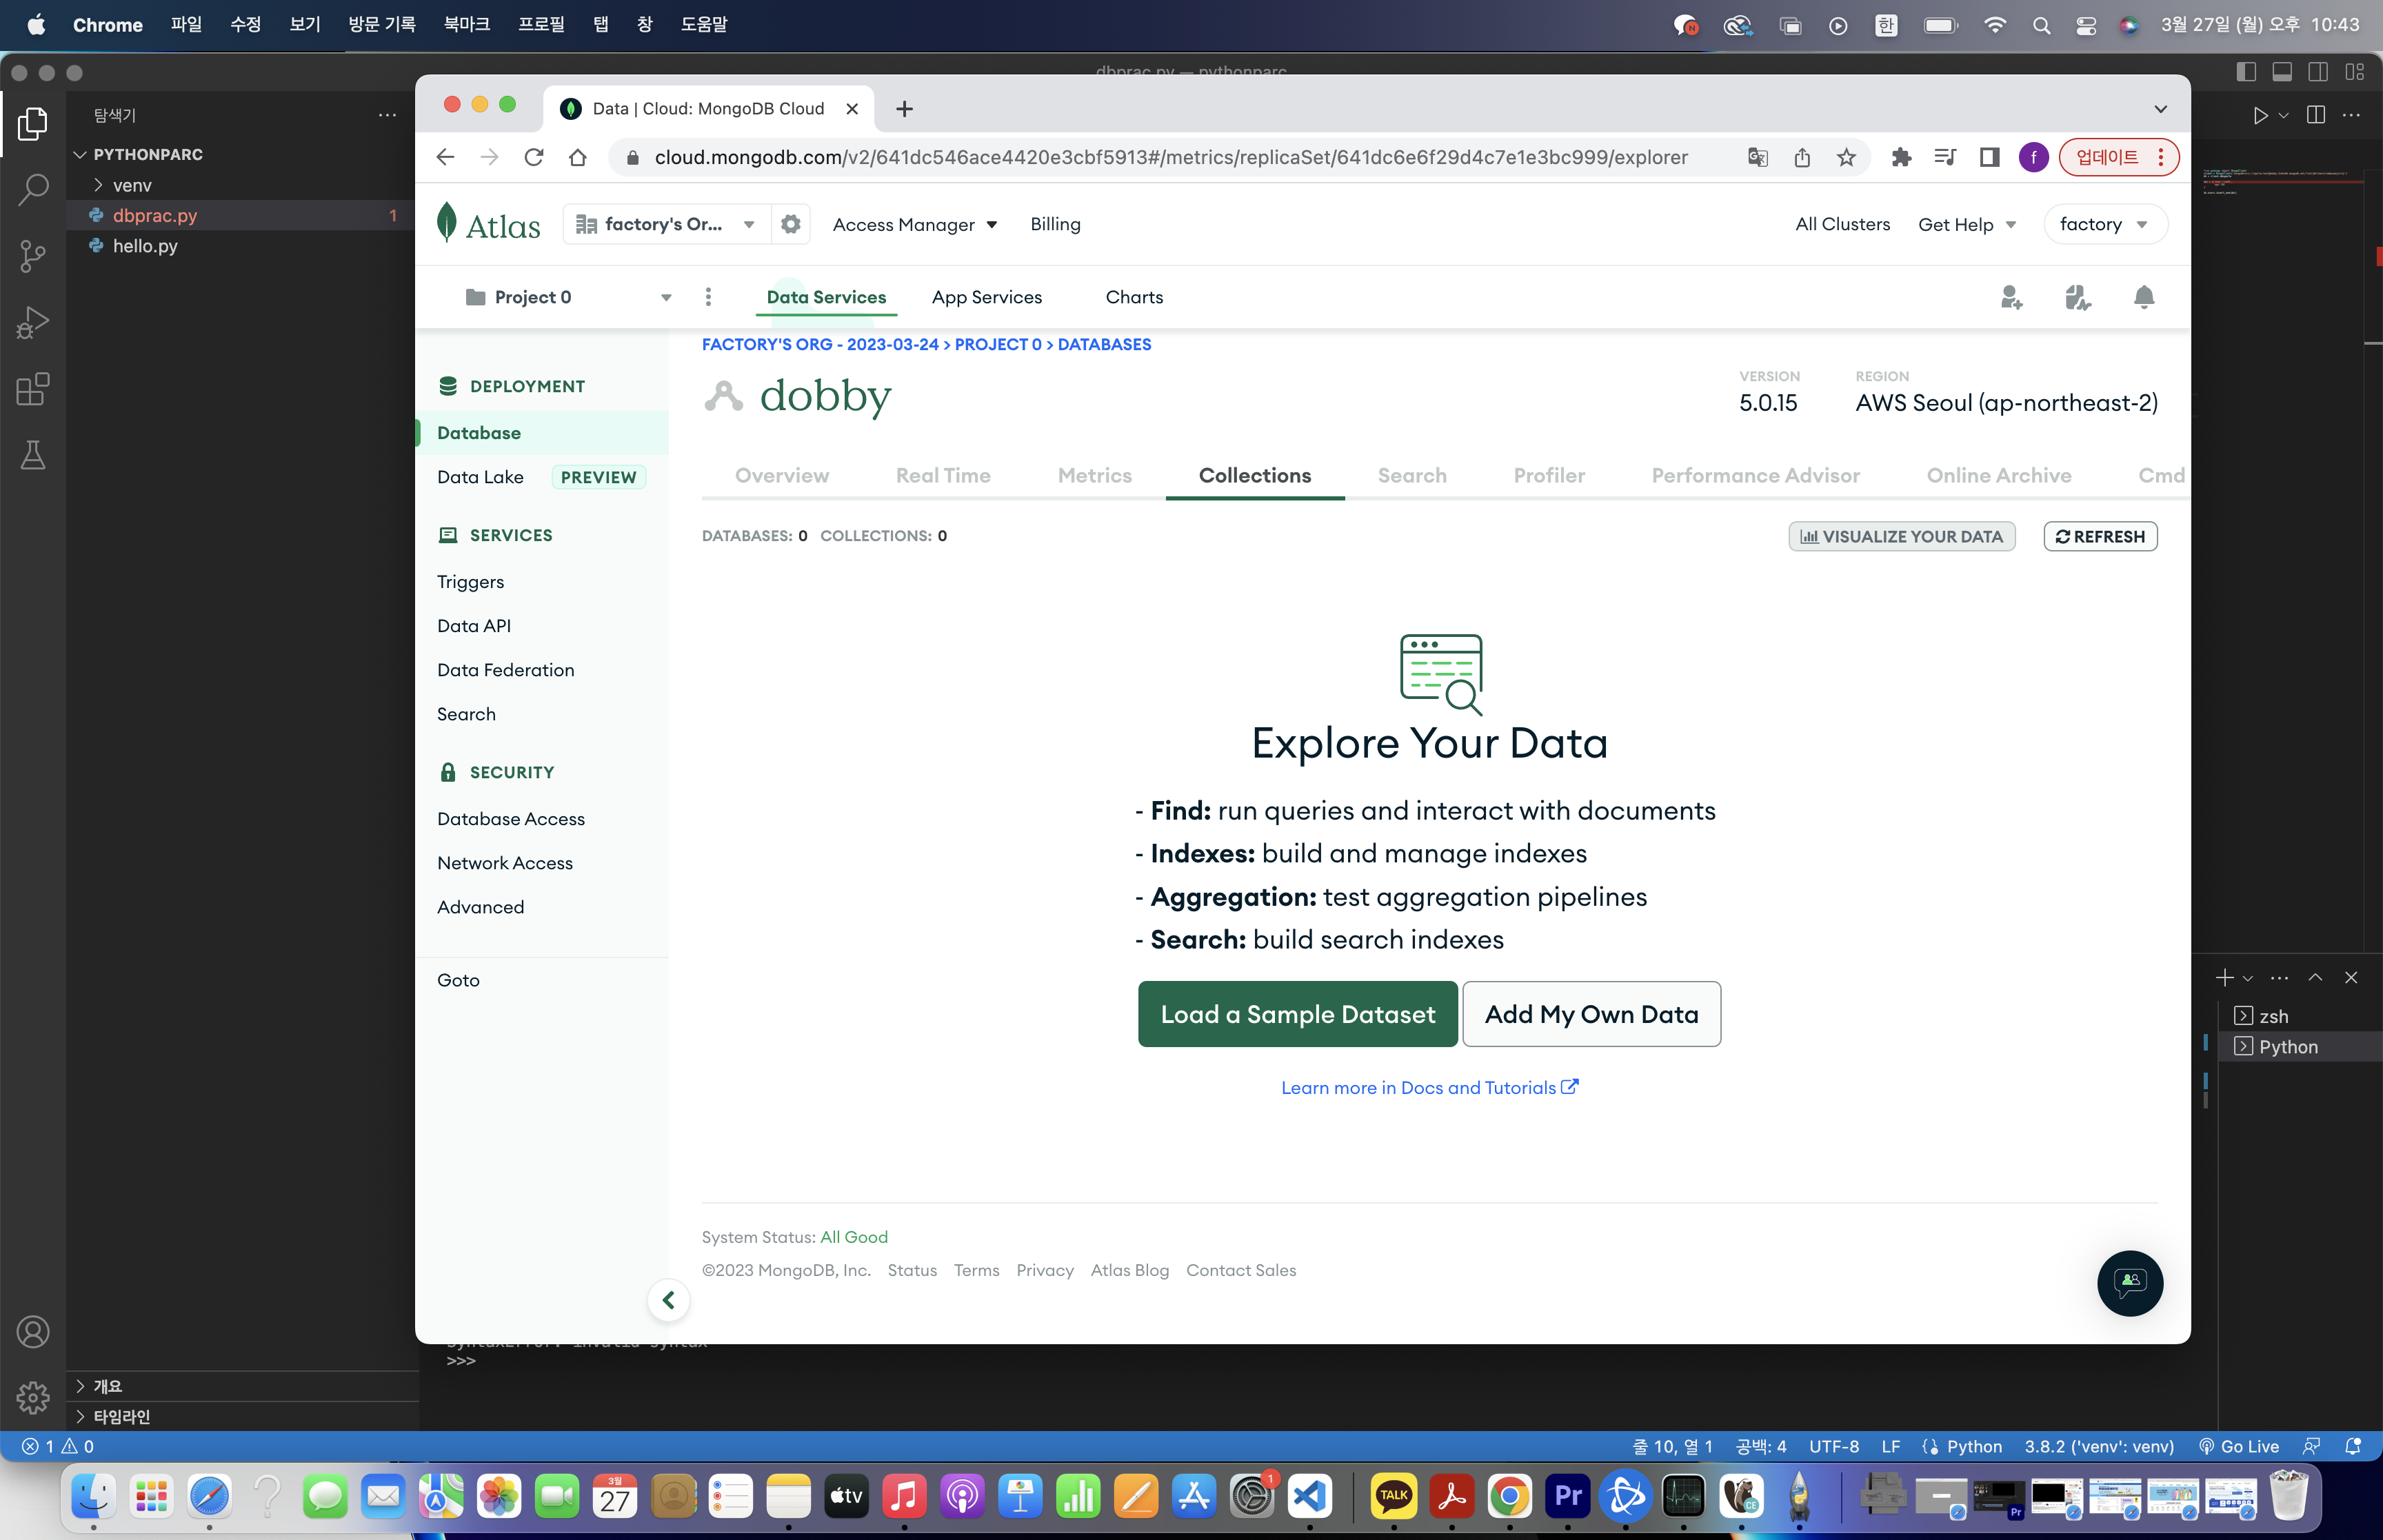2383x1540 pixels.
Task: Open a new Chrome tab
Action: 904,109
